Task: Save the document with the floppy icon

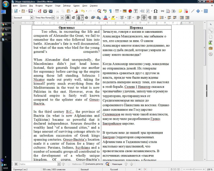Action: (x=31, y=11)
